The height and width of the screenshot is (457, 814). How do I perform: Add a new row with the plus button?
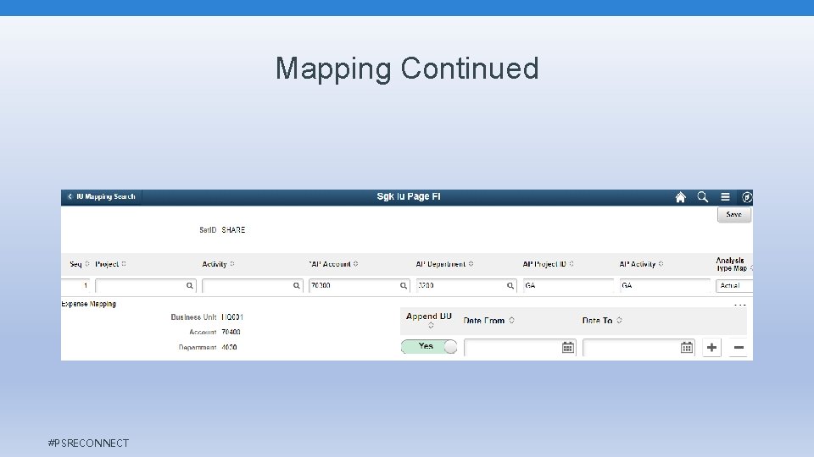(x=711, y=347)
